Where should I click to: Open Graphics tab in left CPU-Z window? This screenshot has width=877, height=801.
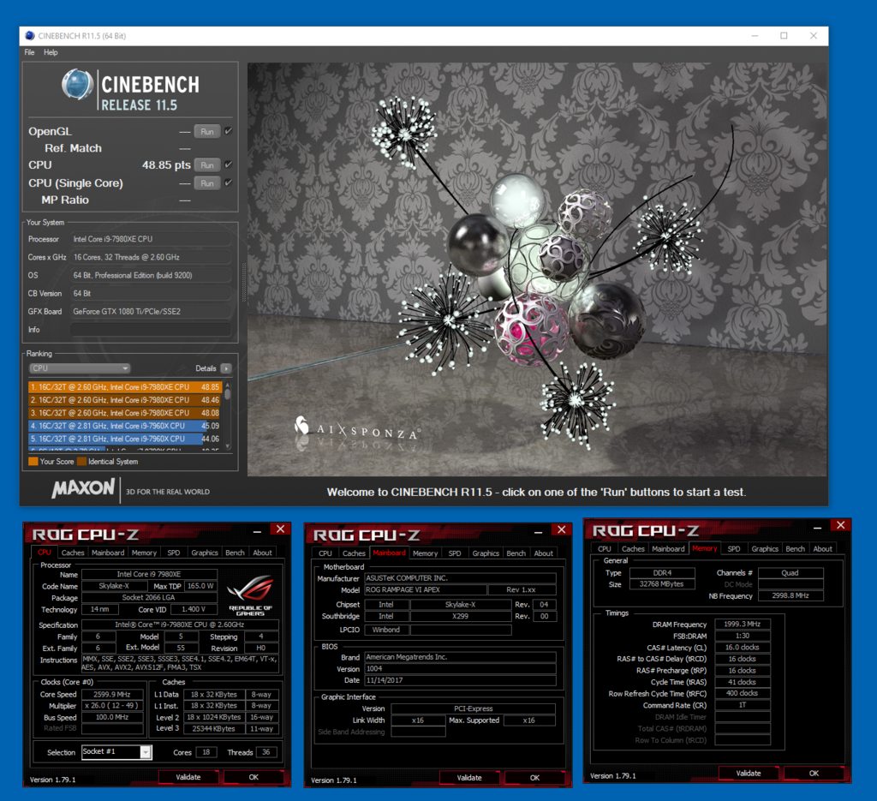[205, 553]
